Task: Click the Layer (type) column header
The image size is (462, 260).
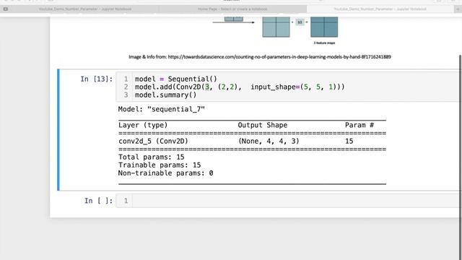Action: 143,125
